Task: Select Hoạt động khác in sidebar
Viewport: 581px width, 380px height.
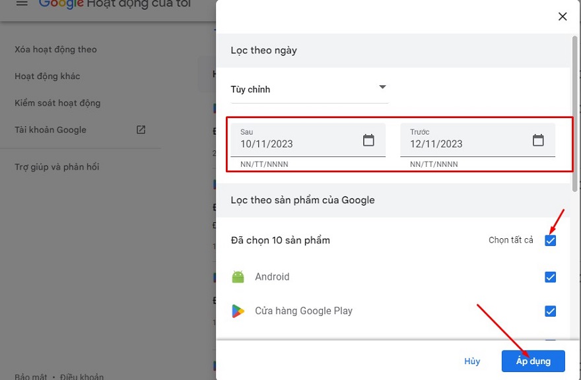Action: pyautogui.click(x=48, y=77)
